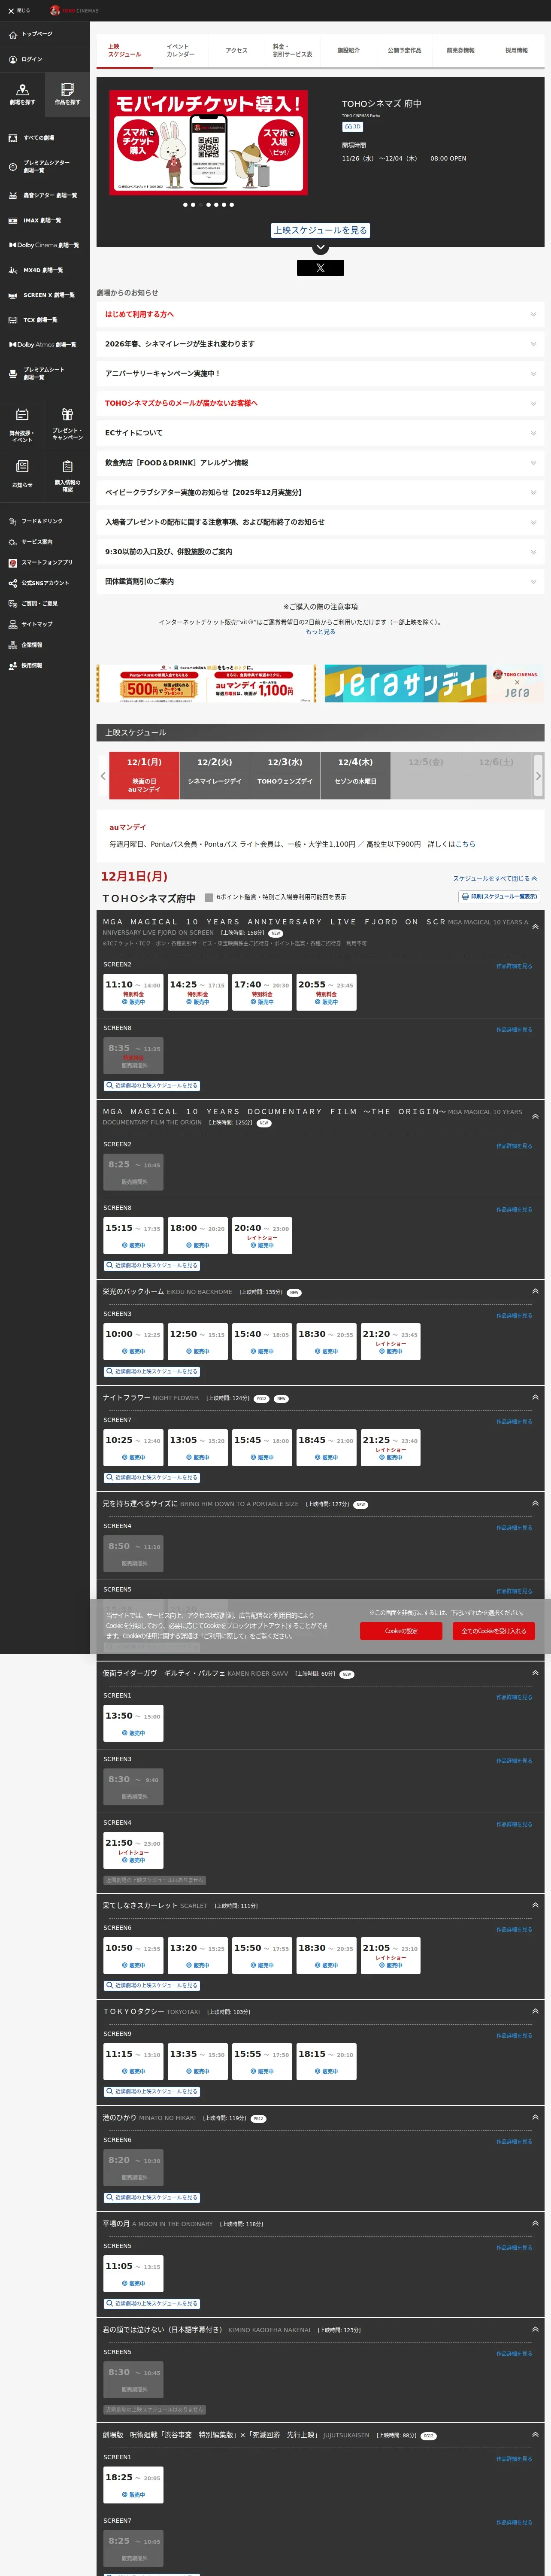Open サービス案内 in sidebar
The height and width of the screenshot is (2576, 551).
(30, 542)
